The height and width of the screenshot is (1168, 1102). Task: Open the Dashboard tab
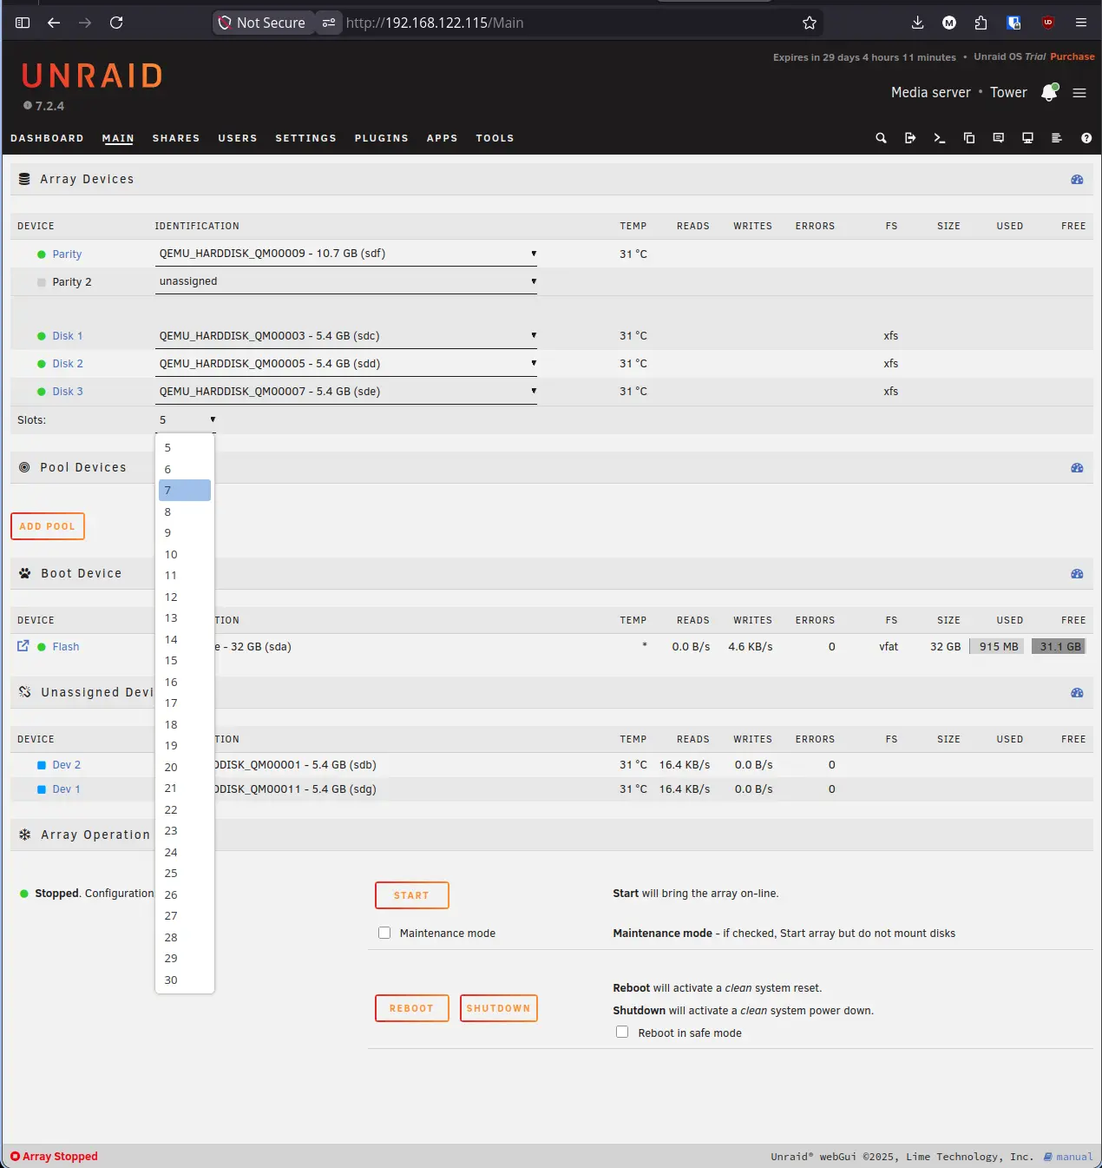47,138
